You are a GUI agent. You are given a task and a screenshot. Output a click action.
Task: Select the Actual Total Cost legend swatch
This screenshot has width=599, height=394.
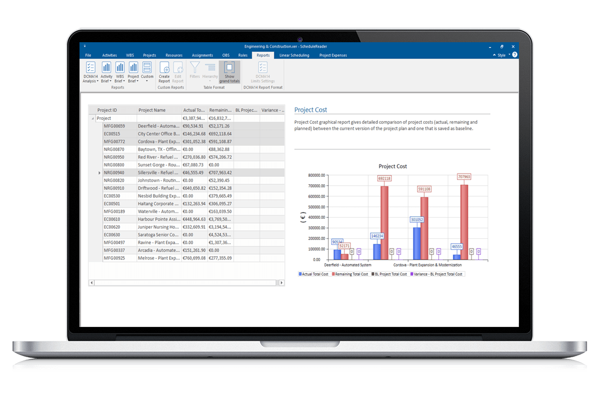click(299, 274)
